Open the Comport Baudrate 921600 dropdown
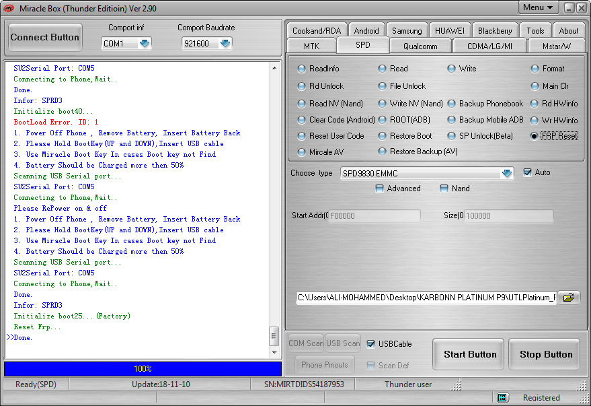The width and height of the screenshot is (591, 406). tap(225, 43)
